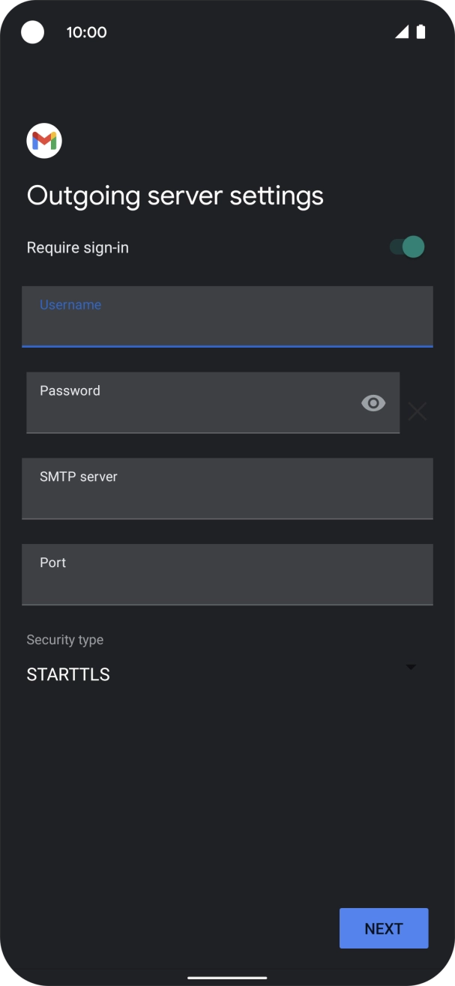Clear the password using the X icon
Image resolution: width=455 pixels, height=986 pixels.
point(418,411)
